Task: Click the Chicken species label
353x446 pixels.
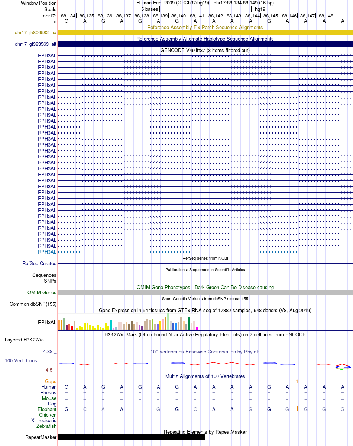Action: pos(48,415)
